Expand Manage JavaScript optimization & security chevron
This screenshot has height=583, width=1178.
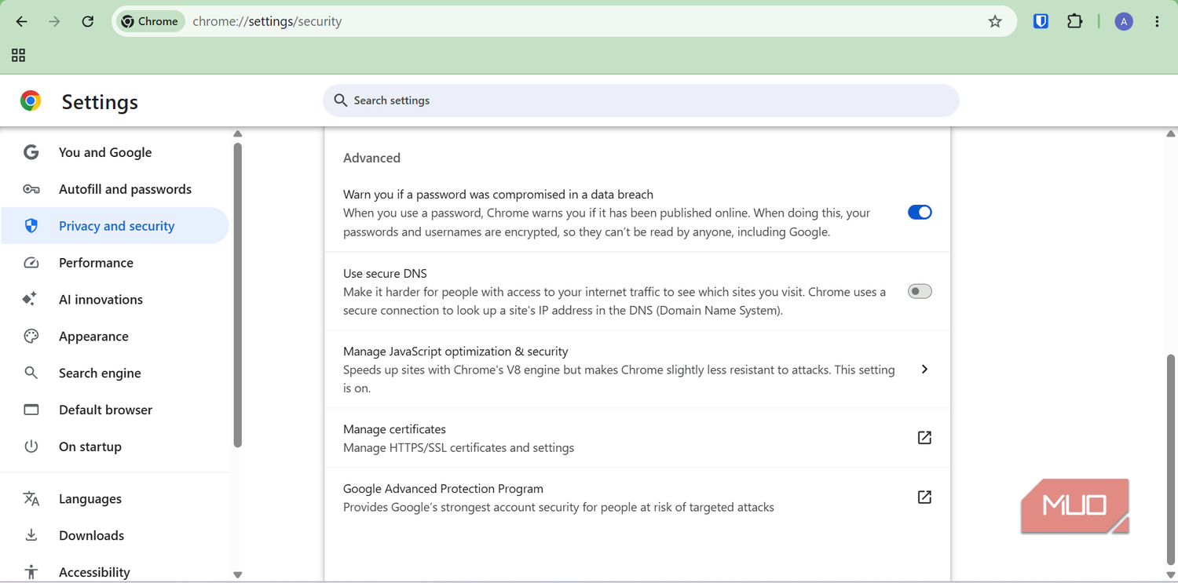point(924,370)
